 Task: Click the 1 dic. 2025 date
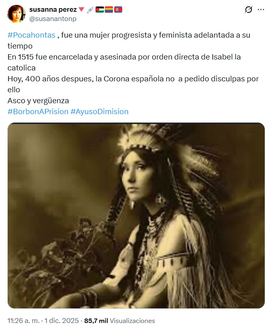pos(62,321)
